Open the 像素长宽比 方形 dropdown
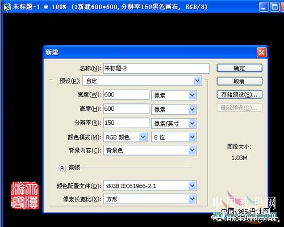The height and width of the screenshot is (227, 284). click(150, 199)
